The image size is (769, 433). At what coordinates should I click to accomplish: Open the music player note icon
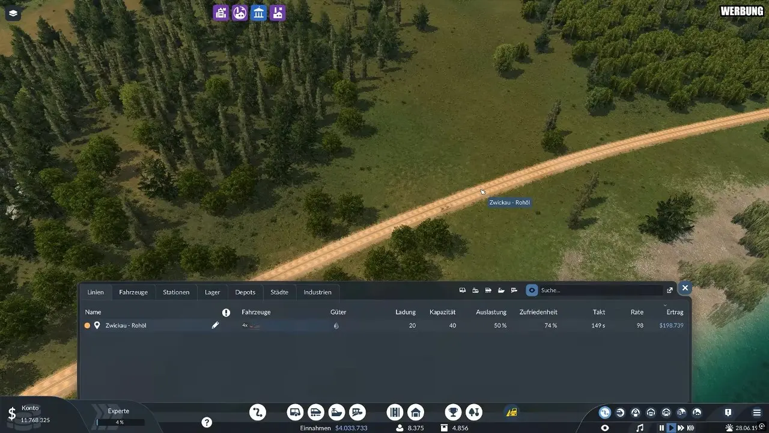pos(640,428)
